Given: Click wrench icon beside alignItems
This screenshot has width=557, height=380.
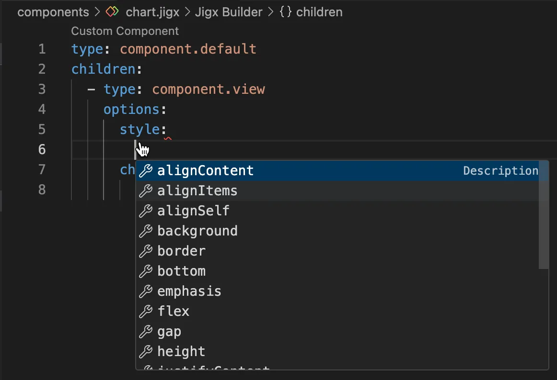Looking at the screenshot, I should click(146, 191).
